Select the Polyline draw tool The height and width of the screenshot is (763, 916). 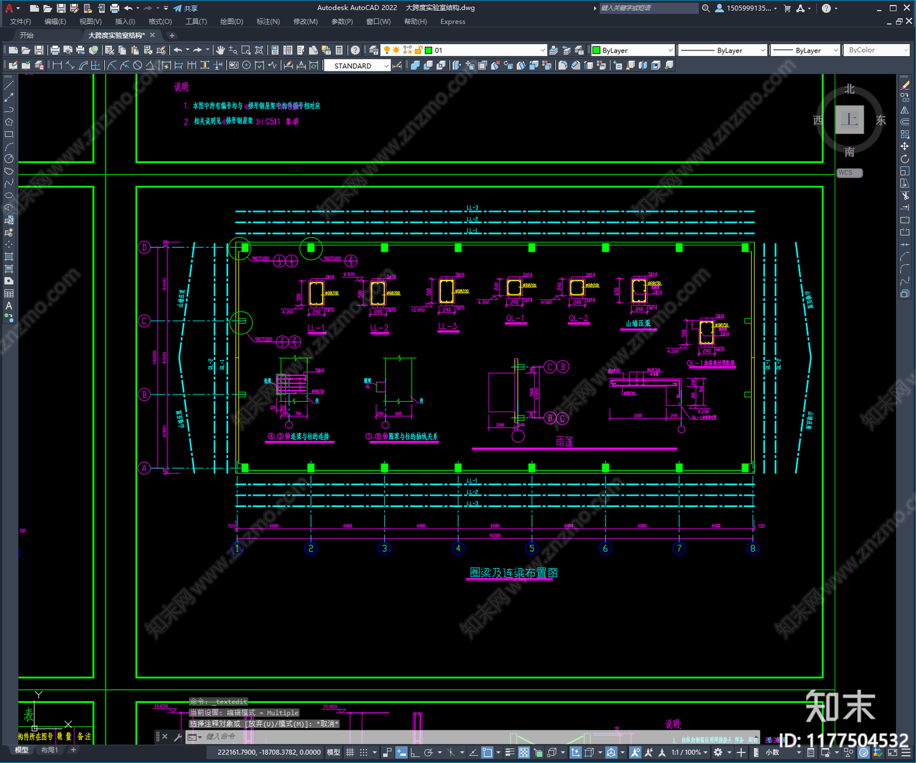[9, 110]
